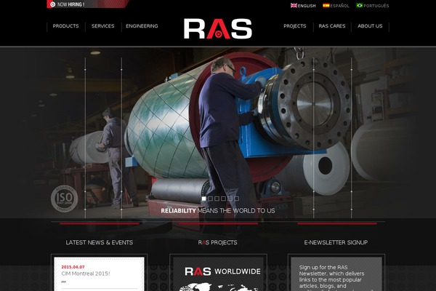Open the Services menu
436x291 pixels.
pyautogui.click(x=103, y=26)
